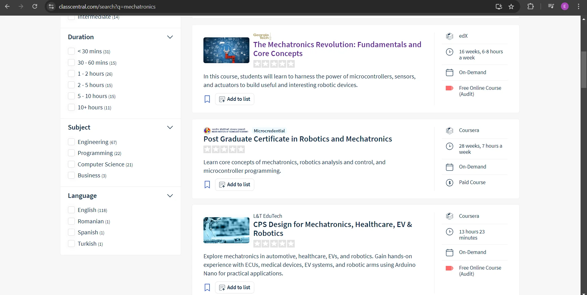Click 'Free Online Course (Audit)' in edX card
Screen dimensions: 587x295
(480, 91)
